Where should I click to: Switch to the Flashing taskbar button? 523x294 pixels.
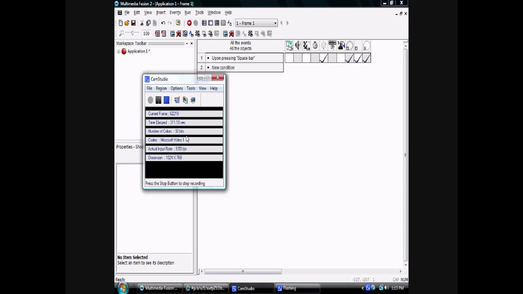point(297,288)
